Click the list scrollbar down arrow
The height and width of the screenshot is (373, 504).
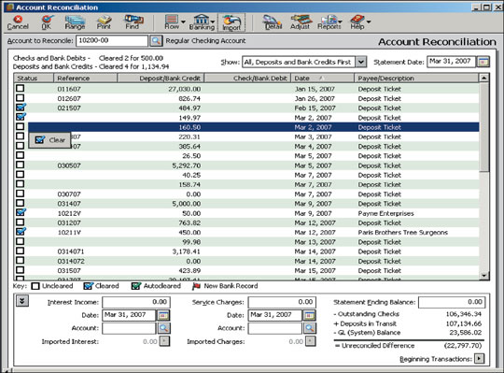484,275
